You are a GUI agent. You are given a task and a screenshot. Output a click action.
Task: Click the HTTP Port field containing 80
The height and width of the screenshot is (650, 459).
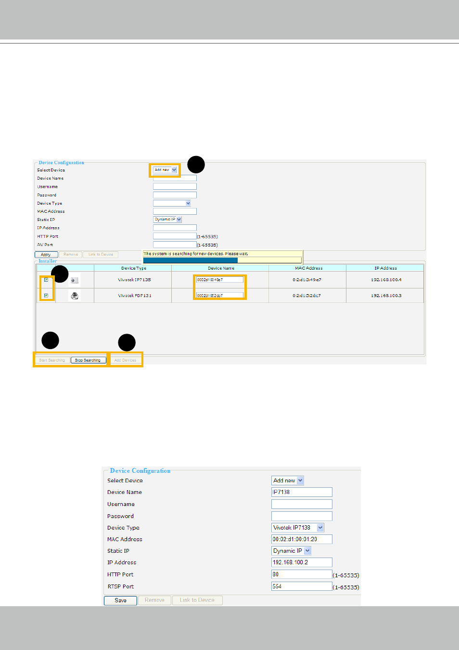point(302,574)
